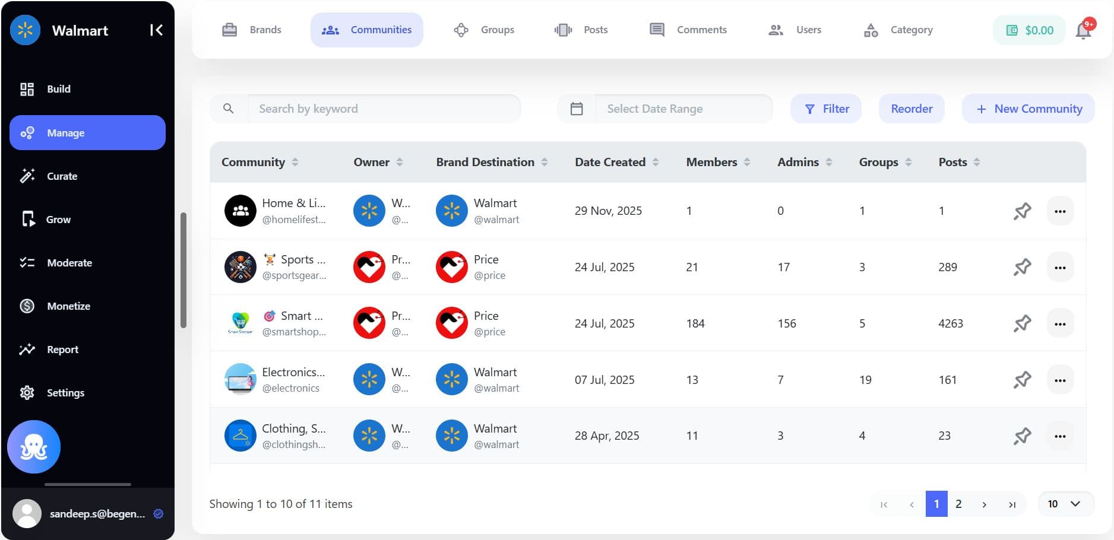Open the Comments tab

(x=688, y=30)
